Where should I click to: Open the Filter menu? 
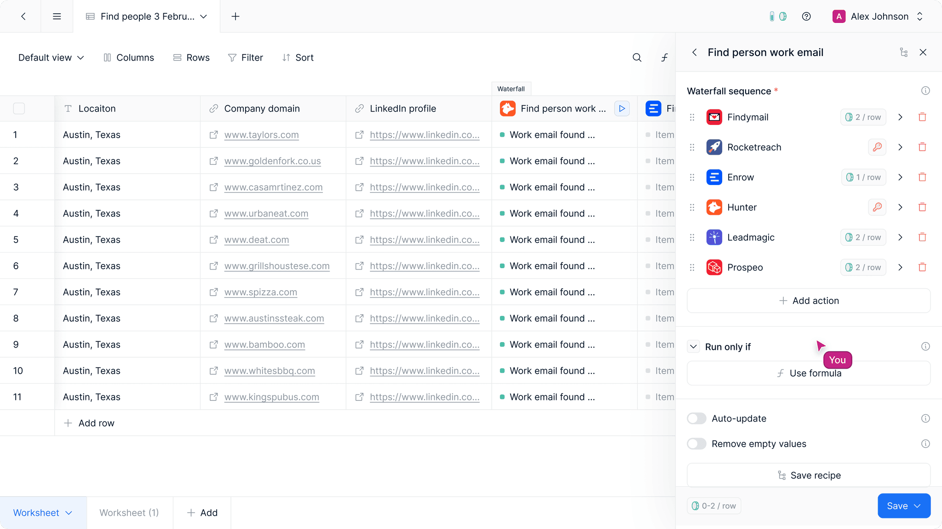click(246, 57)
